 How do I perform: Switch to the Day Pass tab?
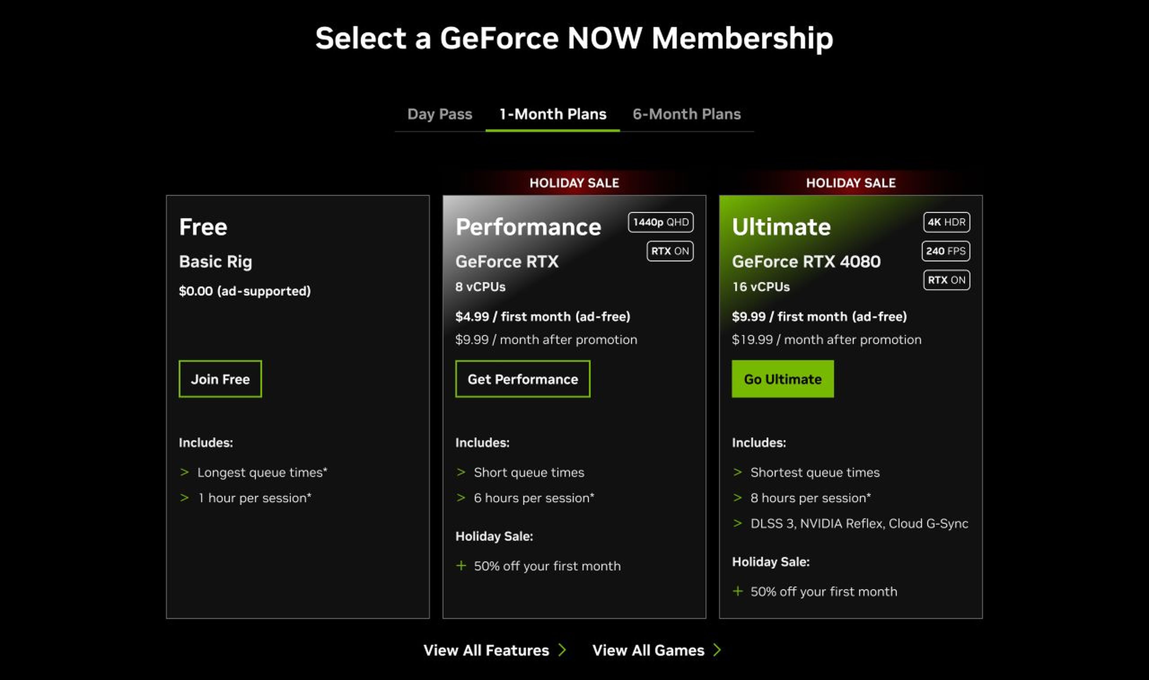[440, 114]
